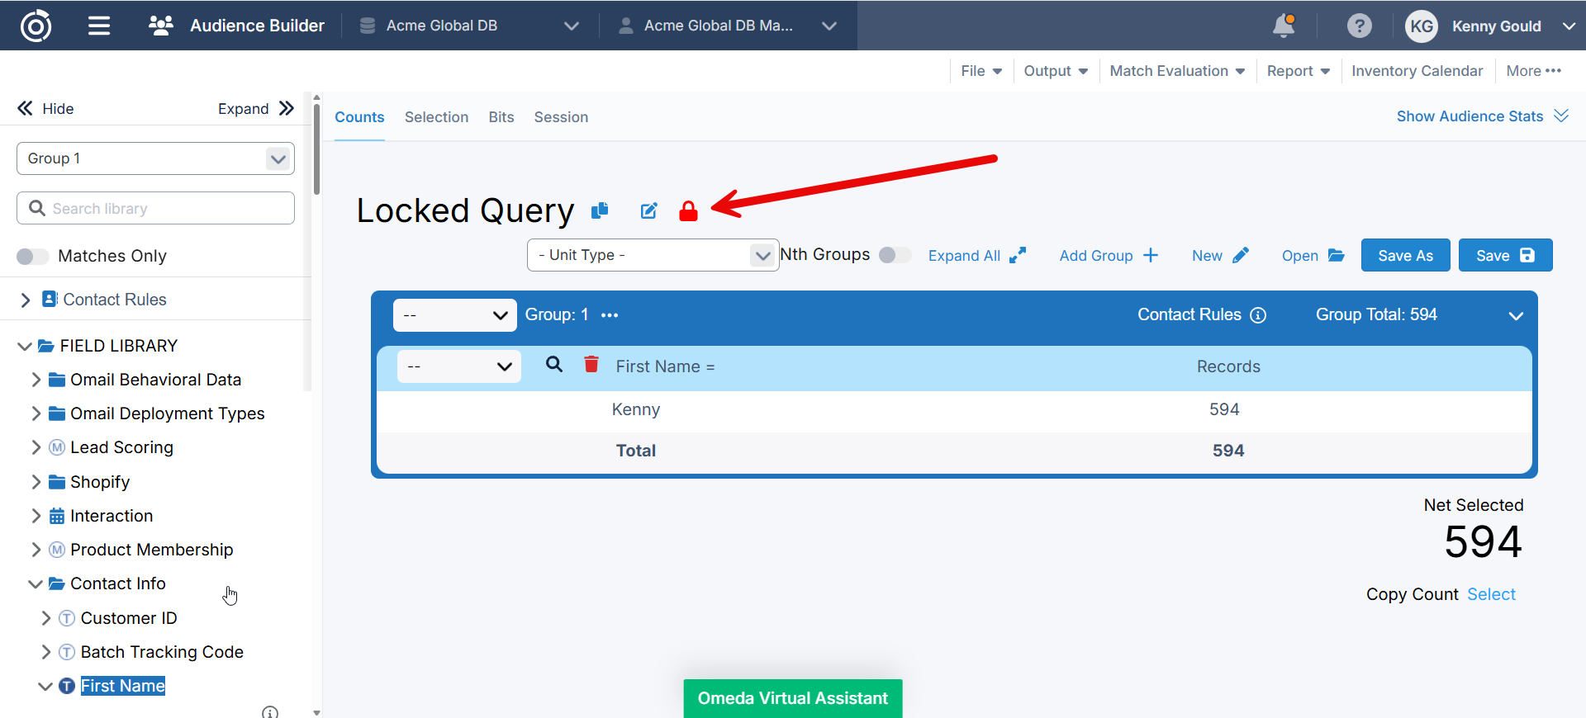
Task: Click the red lock icon beside Locked Query
Action: click(688, 211)
